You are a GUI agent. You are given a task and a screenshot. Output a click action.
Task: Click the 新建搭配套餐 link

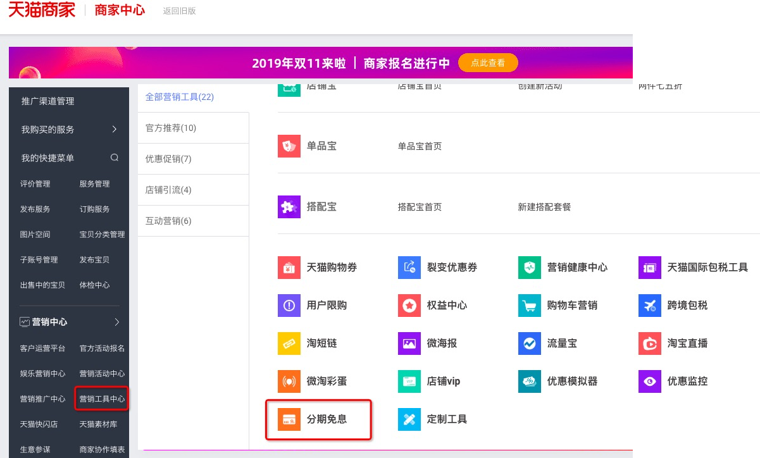tap(544, 207)
